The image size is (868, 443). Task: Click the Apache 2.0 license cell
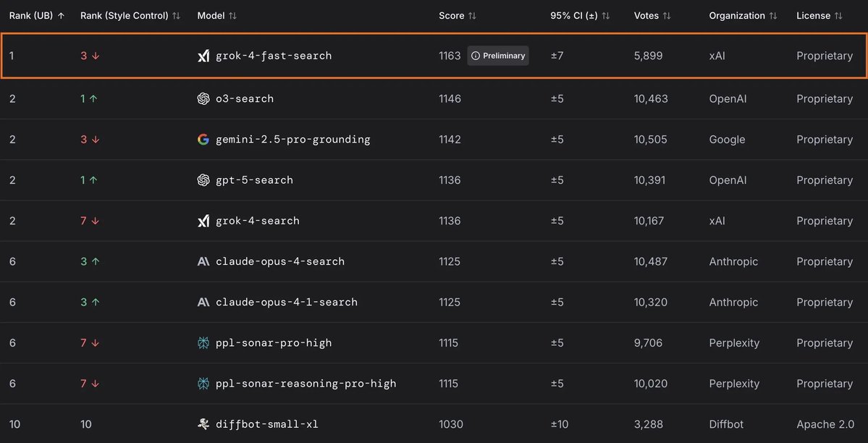click(825, 424)
